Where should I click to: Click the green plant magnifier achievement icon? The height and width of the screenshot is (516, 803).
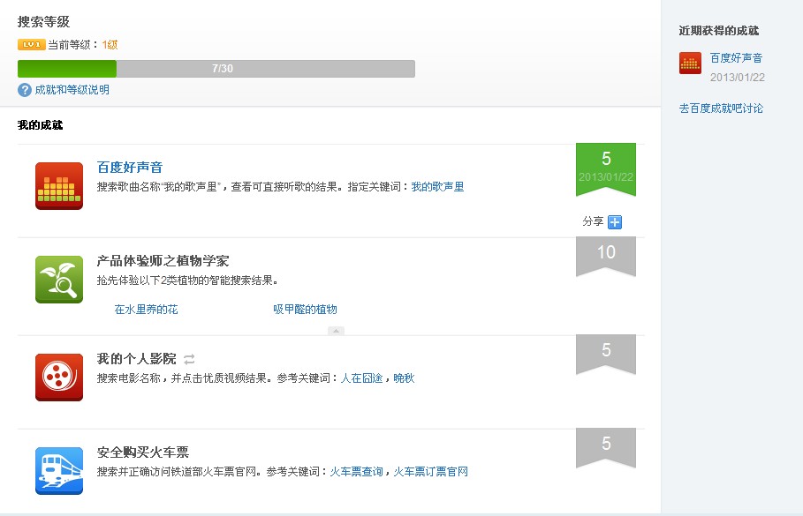(x=59, y=280)
